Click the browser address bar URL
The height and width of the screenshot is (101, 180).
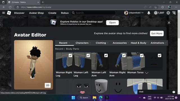36,7
